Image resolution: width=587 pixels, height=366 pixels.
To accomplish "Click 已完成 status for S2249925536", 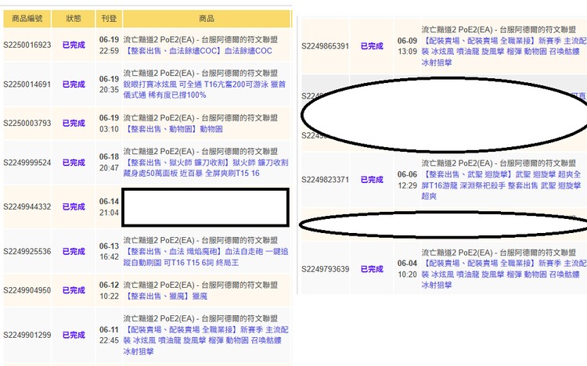I will pos(74,251).
